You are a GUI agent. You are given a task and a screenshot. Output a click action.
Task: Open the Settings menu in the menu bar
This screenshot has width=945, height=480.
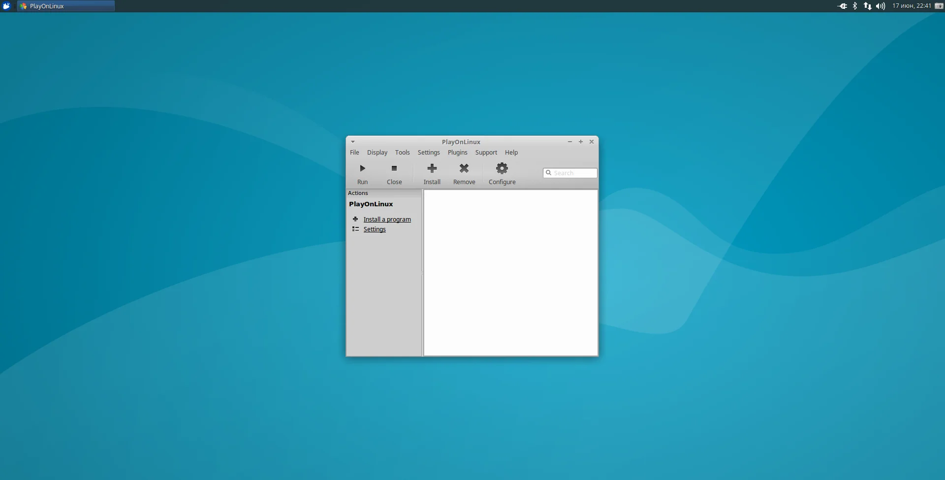[x=429, y=153]
